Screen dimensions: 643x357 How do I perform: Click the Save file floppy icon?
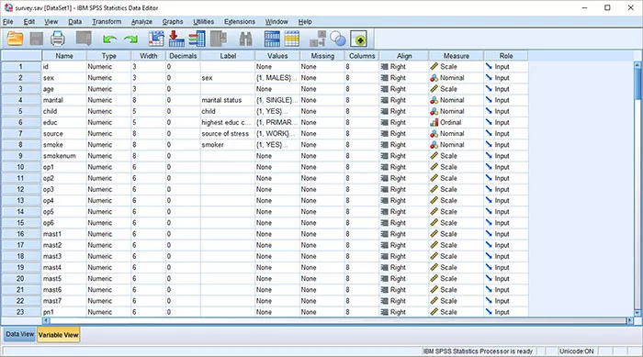37,39
